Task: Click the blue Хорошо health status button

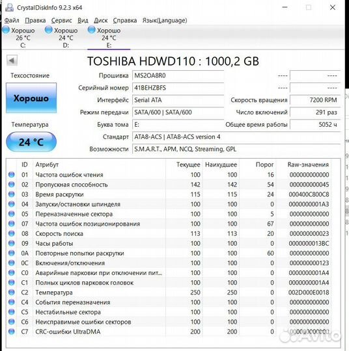Action: point(31,98)
